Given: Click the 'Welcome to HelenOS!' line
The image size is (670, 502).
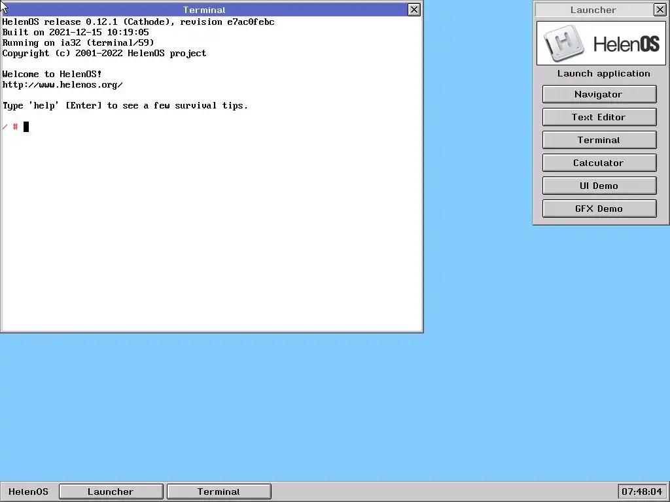Looking at the screenshot, I should 52,75.
